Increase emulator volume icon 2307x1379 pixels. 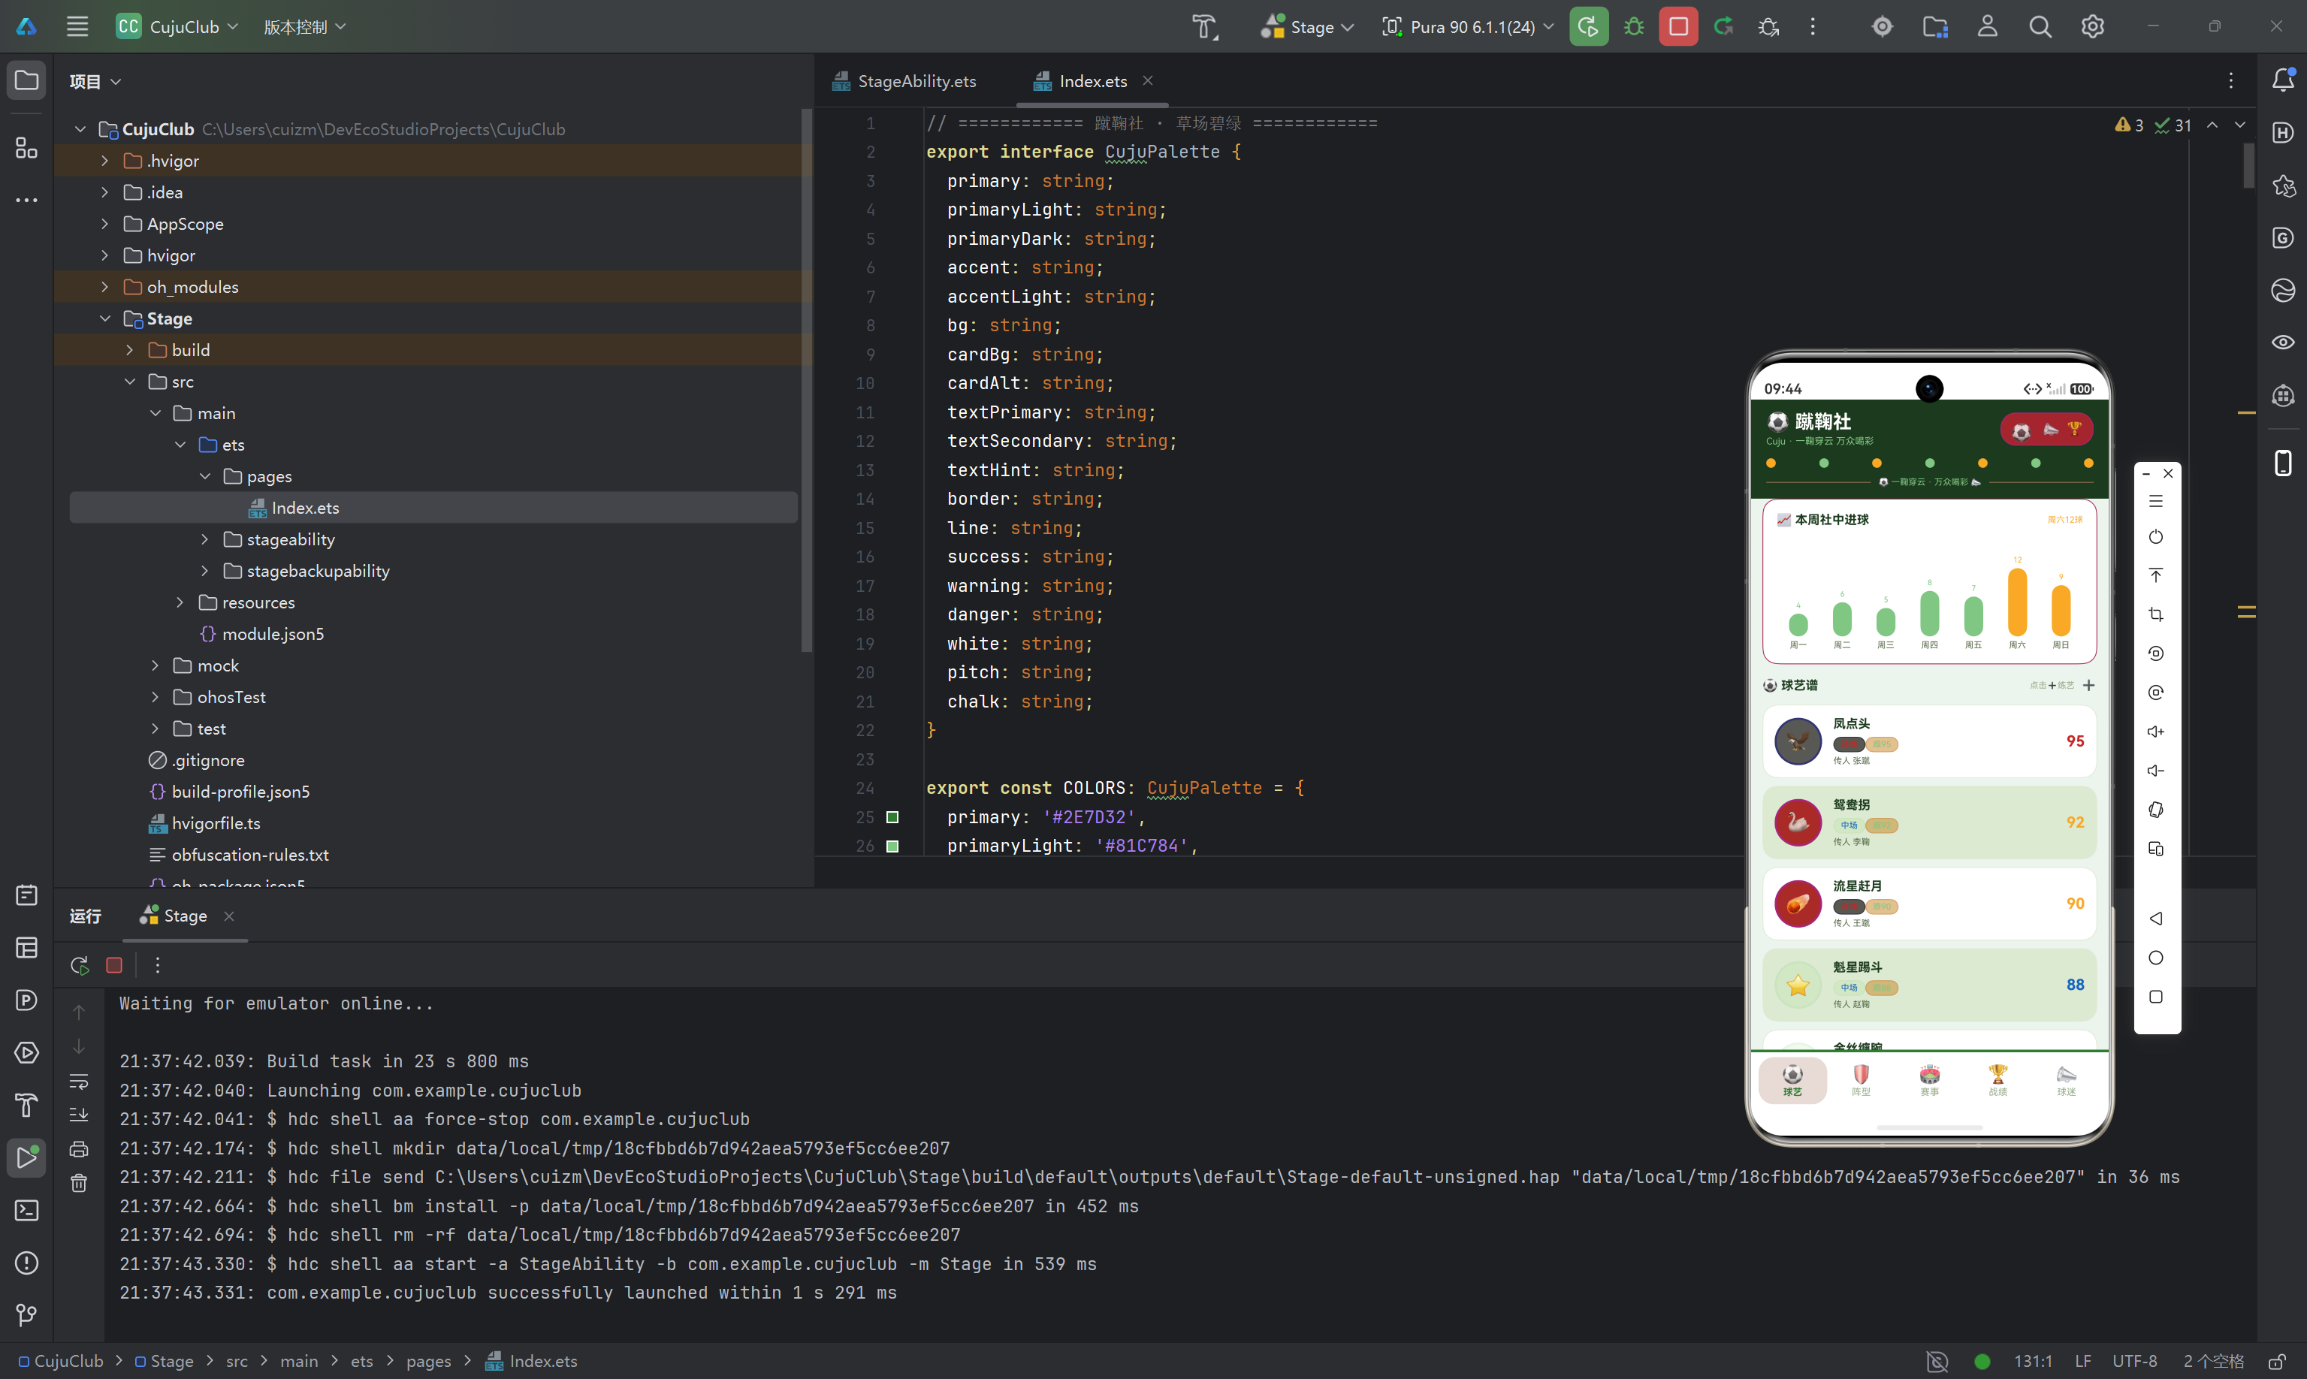[2155, 732]
